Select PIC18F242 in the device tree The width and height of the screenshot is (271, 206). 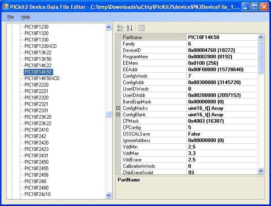pos(35,136)
